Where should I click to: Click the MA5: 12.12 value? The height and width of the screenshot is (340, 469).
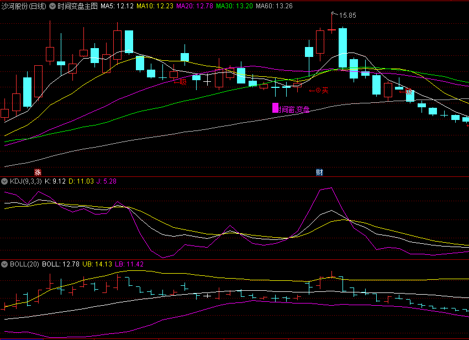pos(117,6)
